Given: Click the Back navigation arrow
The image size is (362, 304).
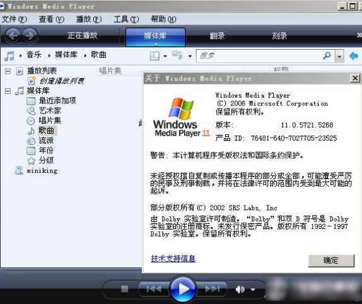Looking at the screenshot, I should (13, 36).
